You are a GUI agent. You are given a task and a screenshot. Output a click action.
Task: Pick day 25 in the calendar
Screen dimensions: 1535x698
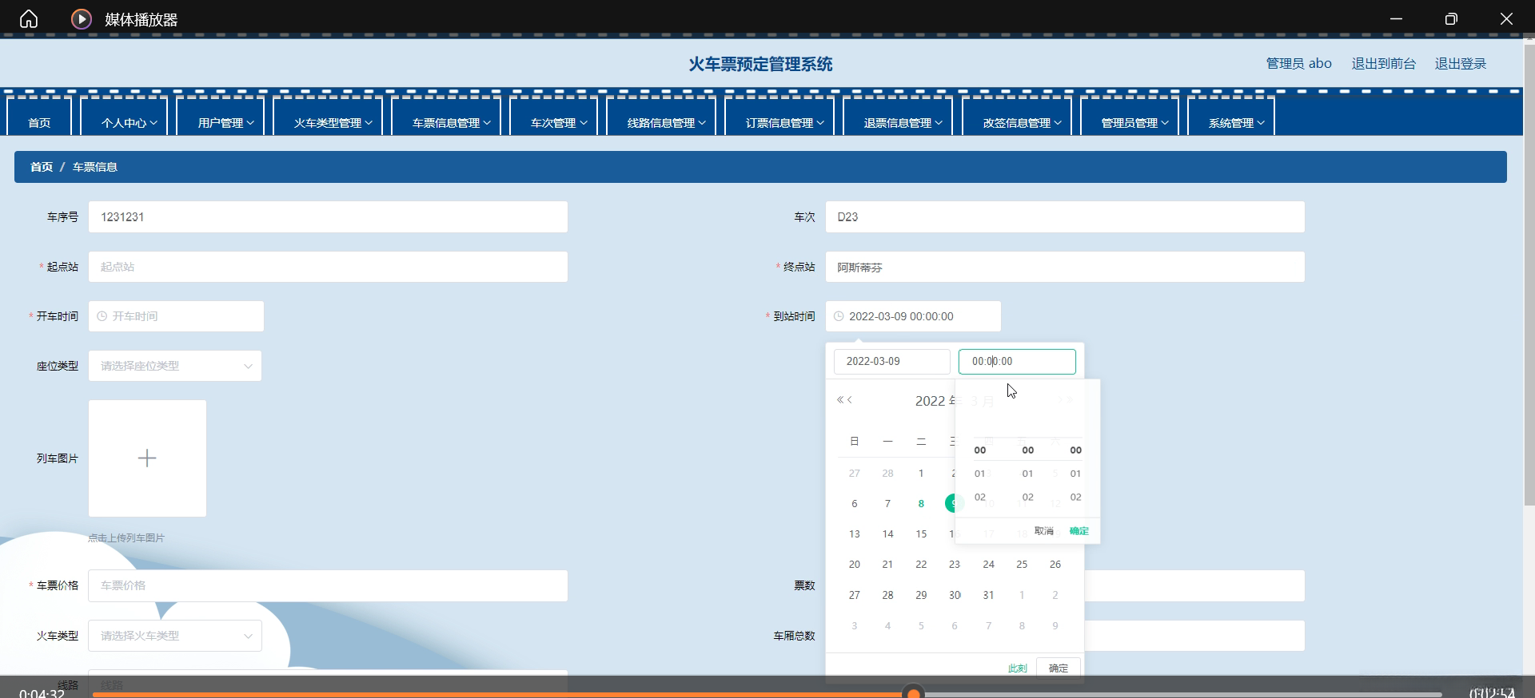point(1022,564)
